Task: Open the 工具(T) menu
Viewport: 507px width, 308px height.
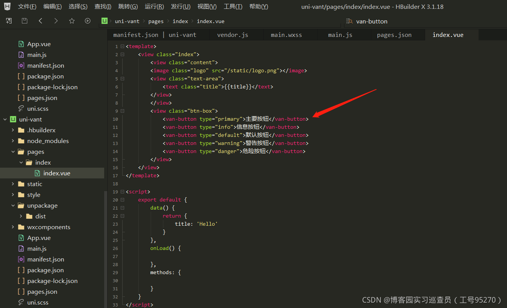Action: (x=233, y=7)
